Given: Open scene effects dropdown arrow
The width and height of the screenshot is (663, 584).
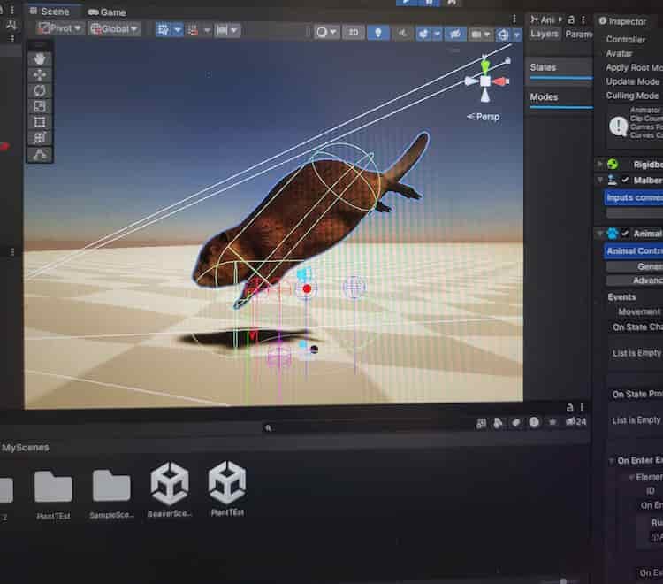Looking at the screenshot, I should tap(438, 34).
